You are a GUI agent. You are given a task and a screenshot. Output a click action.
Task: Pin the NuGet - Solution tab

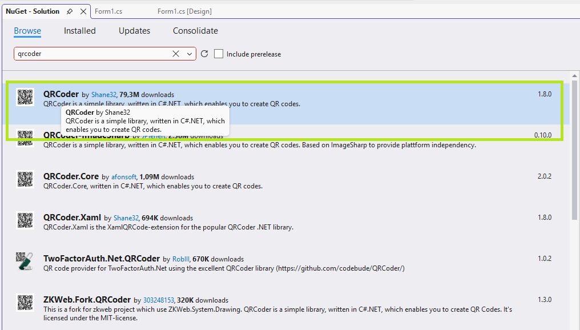70,11
